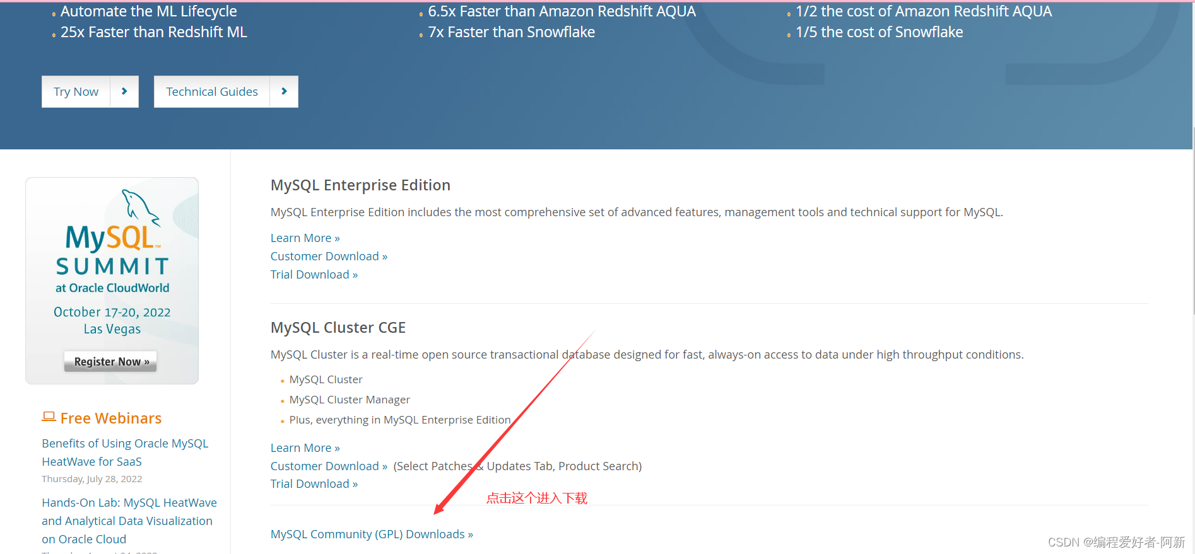Click the Free Webinars laptop icon
Screen dimensions: 1195x554
pos(49,417)
